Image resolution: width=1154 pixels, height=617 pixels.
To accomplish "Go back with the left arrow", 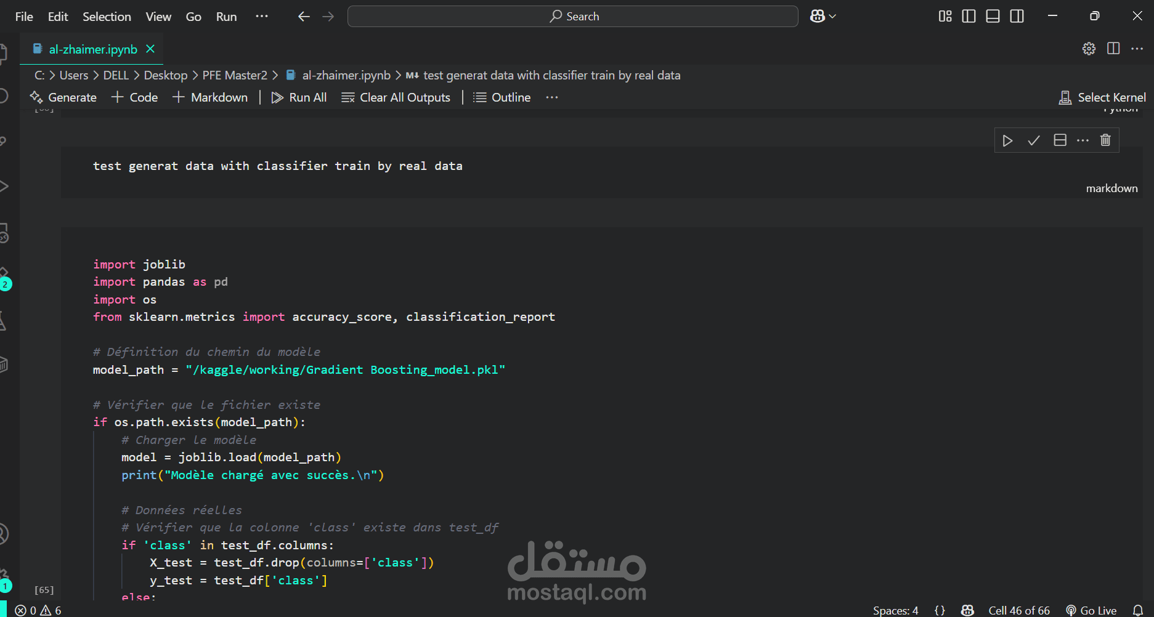I will click(x=304, y=17).
